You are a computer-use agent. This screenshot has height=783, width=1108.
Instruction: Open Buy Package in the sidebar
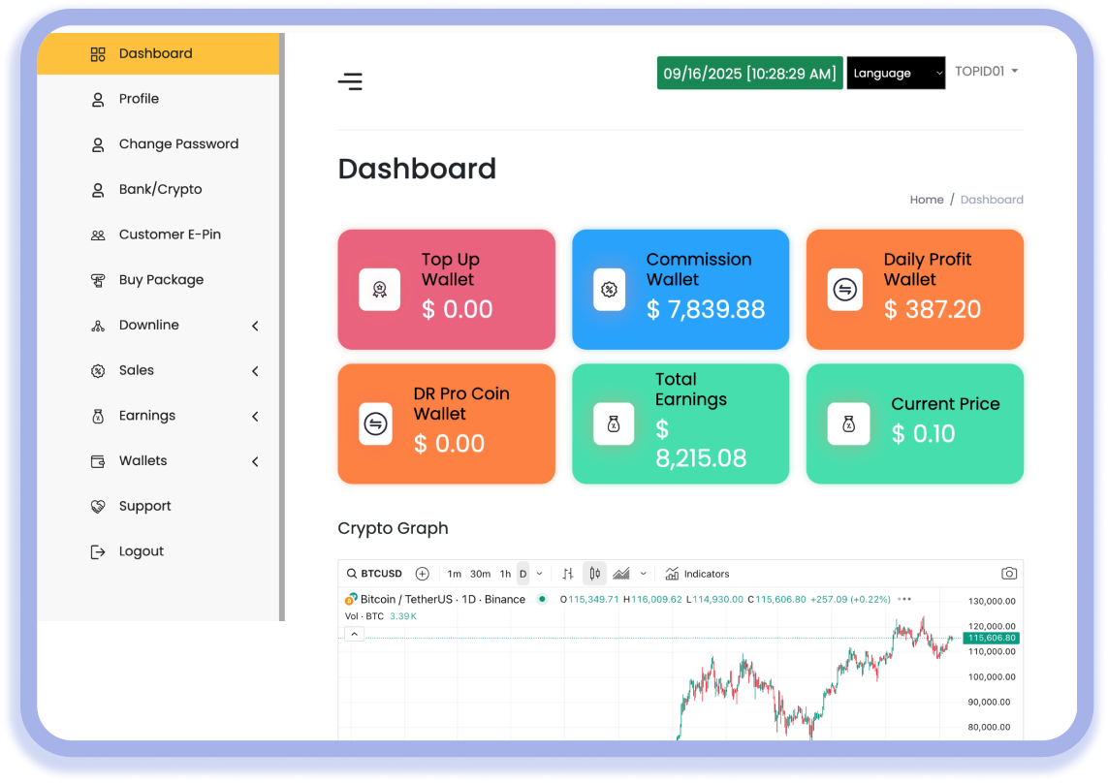tap(161, 280)
